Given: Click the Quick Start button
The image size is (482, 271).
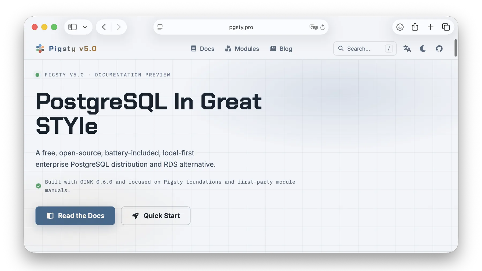Looking at the screenshot, I should 156,216.
